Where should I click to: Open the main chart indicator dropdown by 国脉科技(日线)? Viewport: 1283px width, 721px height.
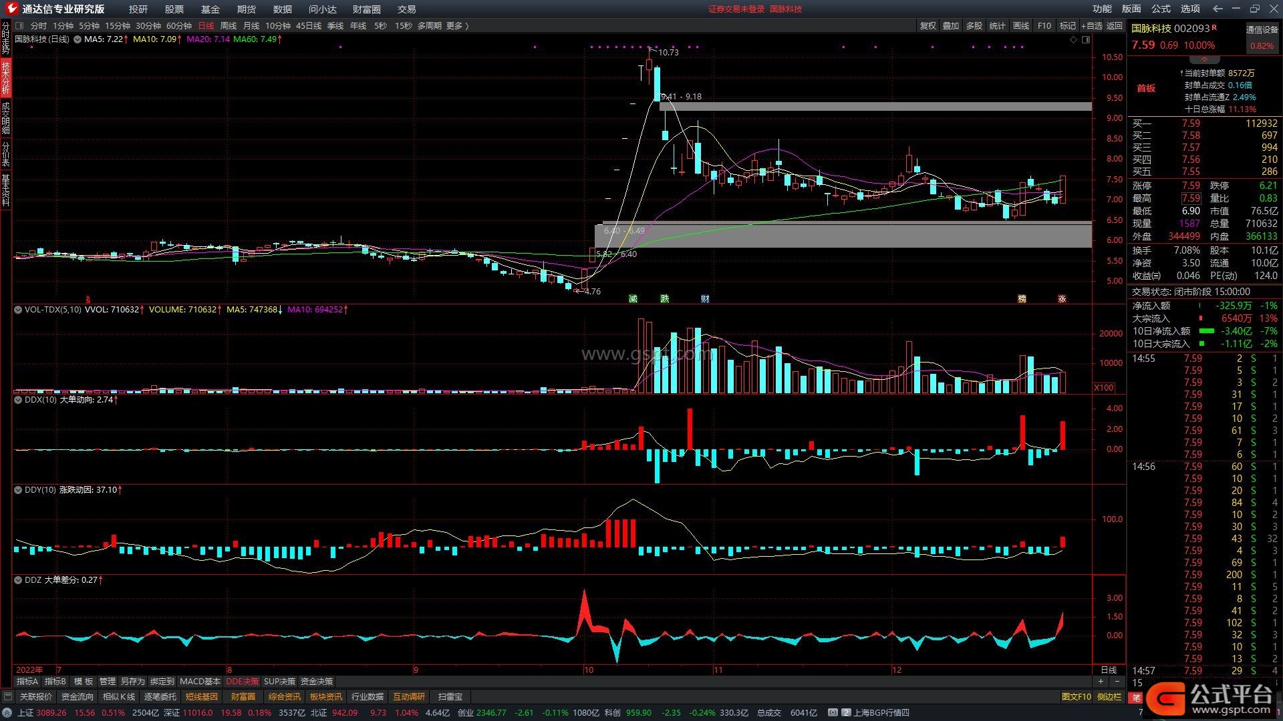[x=78, y=39]
